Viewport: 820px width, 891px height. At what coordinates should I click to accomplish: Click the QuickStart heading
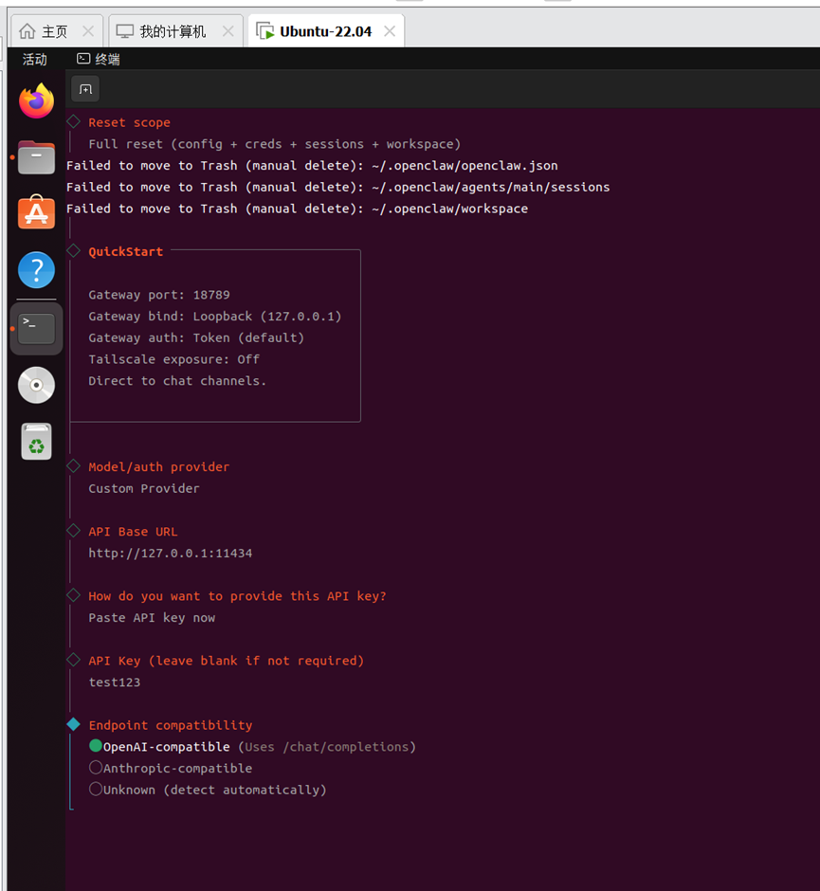point(125,252)
